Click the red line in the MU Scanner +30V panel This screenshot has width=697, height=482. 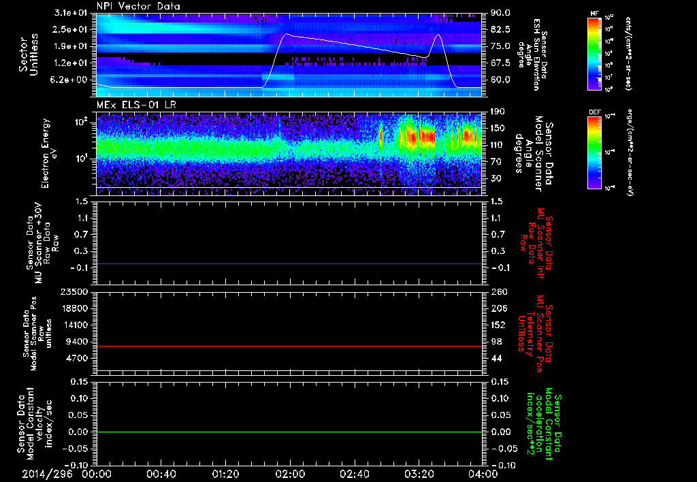point(289,263)
